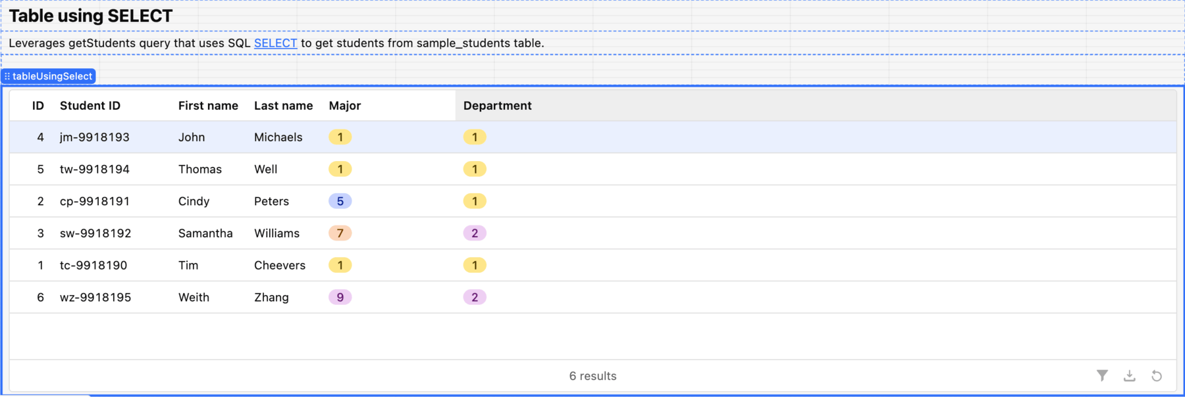Download table data via download icon
This screenshot has height=397, width=1185.
[1129, 375]
